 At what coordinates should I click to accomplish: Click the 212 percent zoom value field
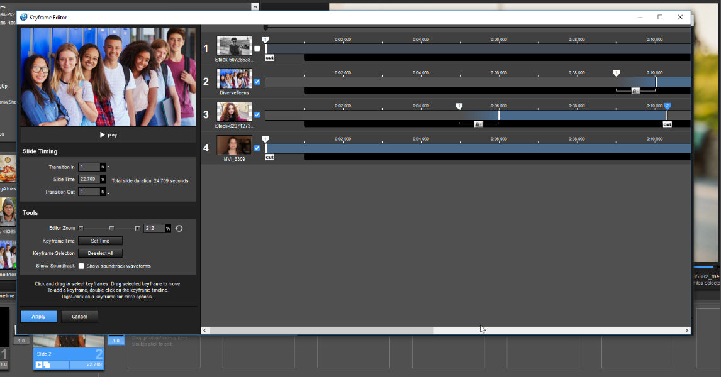pyautogui.click(x=155, y=228)
